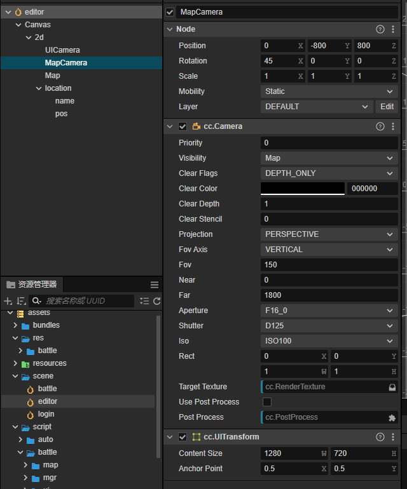This screenshot has height=489, width=407.
Task: Click the Edit button beside Layer
Action: click(387, 107)
